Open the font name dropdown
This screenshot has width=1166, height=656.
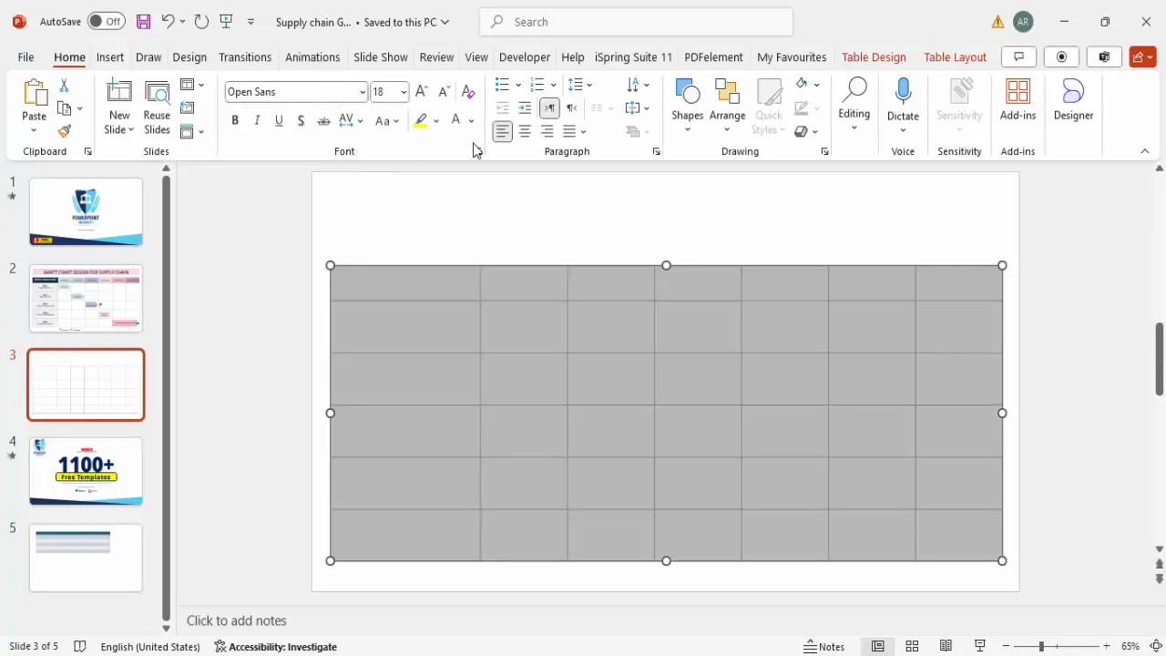pos(363,92)
